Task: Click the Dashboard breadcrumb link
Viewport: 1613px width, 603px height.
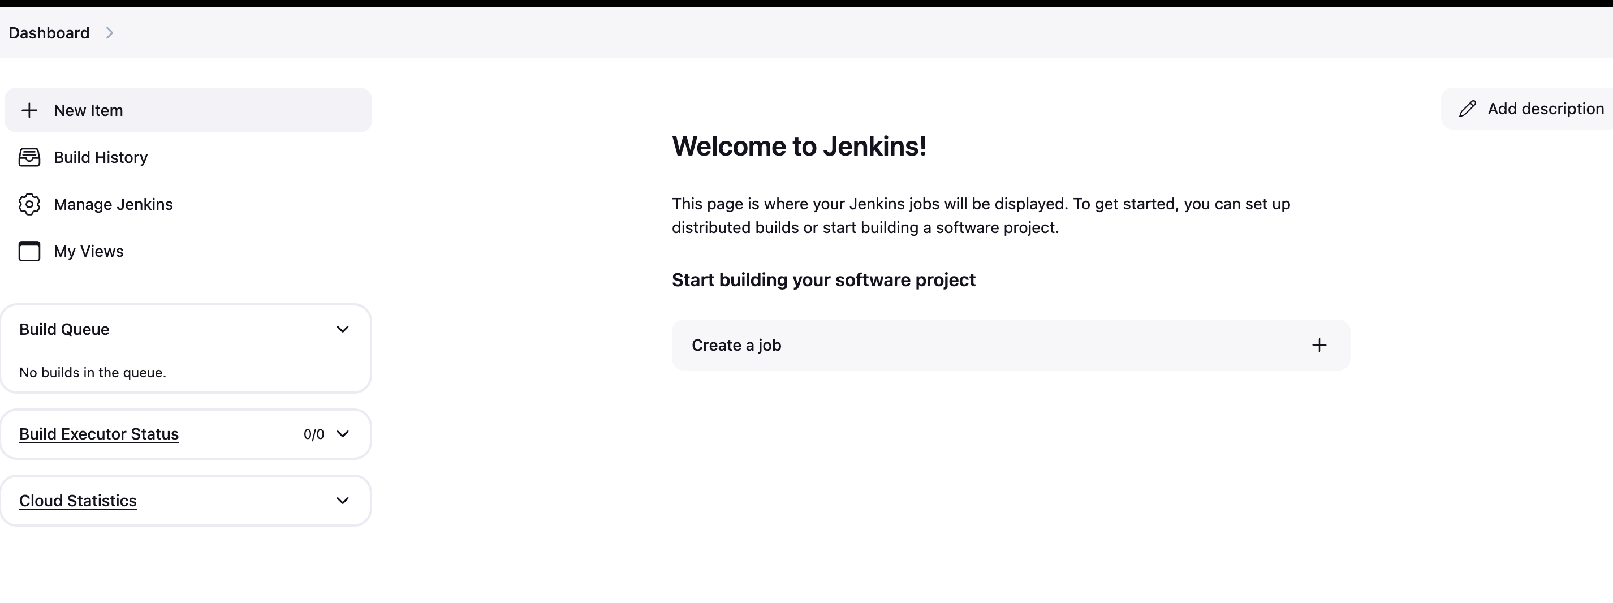Action: tap(49, 33)
